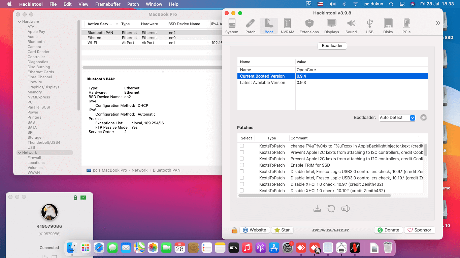
Task: Click the download bootloader icon below patches
Action: point(317,209)
